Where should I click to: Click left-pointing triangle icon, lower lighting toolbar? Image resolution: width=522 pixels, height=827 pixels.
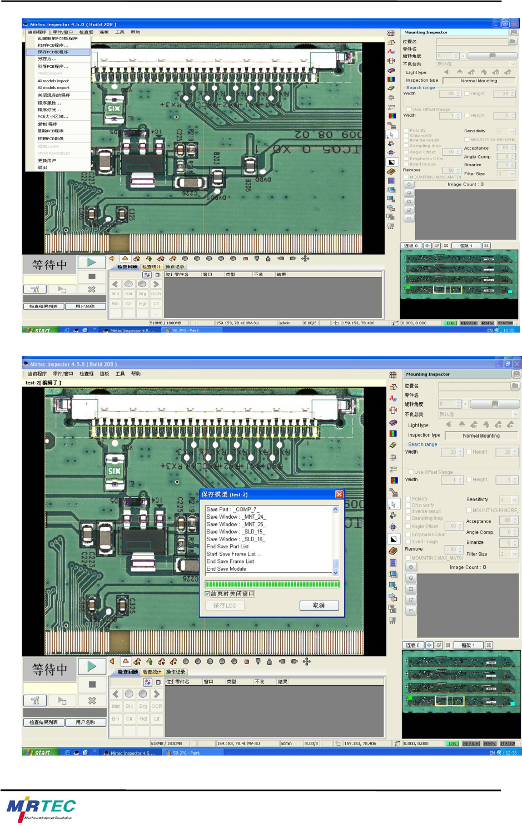tap(112, 661)
